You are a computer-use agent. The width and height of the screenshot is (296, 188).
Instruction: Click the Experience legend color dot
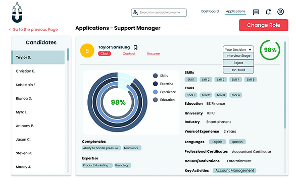click(x=156, y=92)
